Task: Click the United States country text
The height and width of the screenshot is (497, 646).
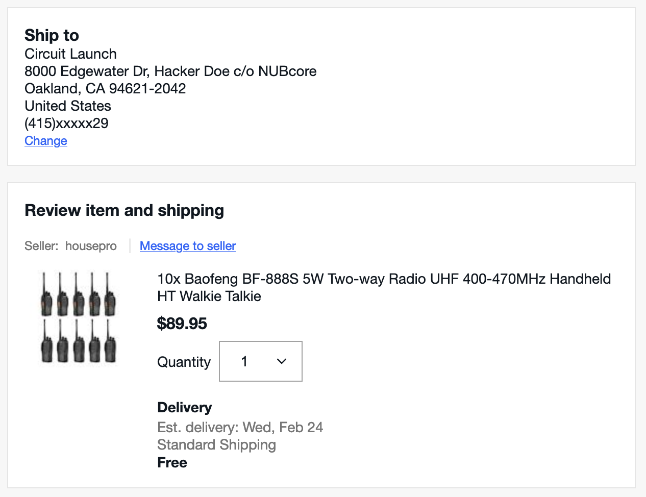Action: (68, 106)
